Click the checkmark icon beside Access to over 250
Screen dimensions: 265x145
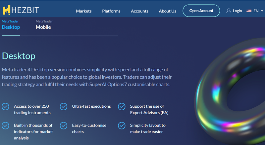pos(5,107)
